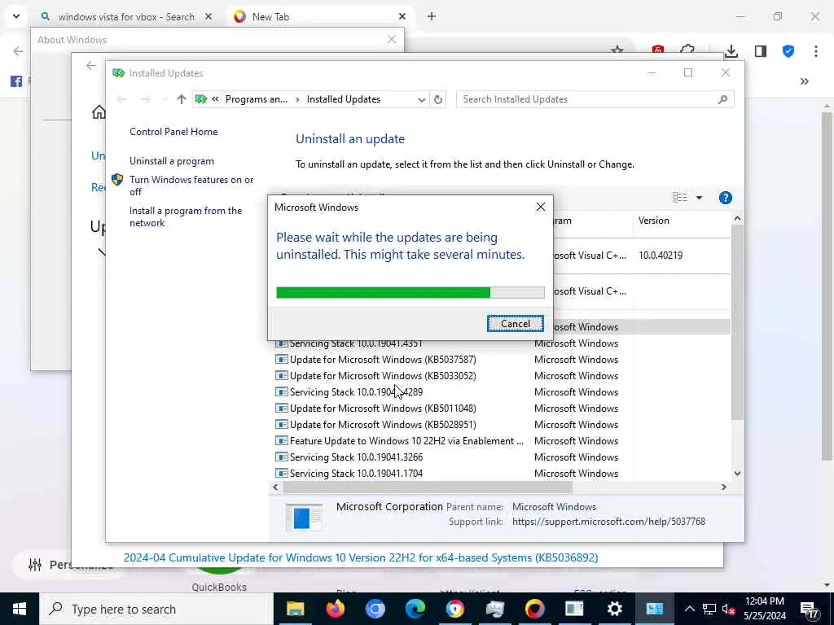
Task: Open Uninstall a program link
Action: click(172, 161)
